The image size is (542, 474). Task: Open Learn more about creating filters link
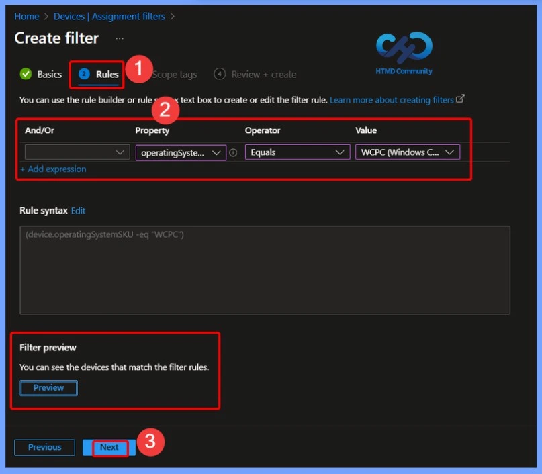point(392,100)
